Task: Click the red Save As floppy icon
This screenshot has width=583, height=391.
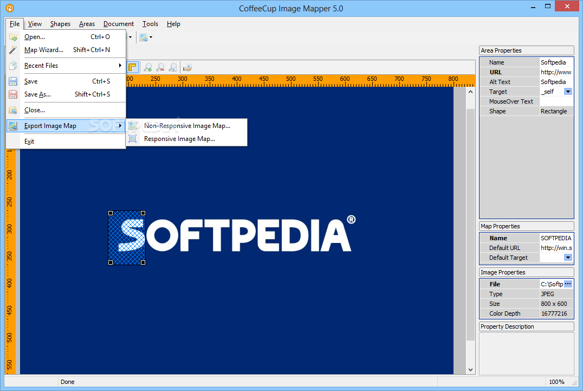Action: (13, 94)
